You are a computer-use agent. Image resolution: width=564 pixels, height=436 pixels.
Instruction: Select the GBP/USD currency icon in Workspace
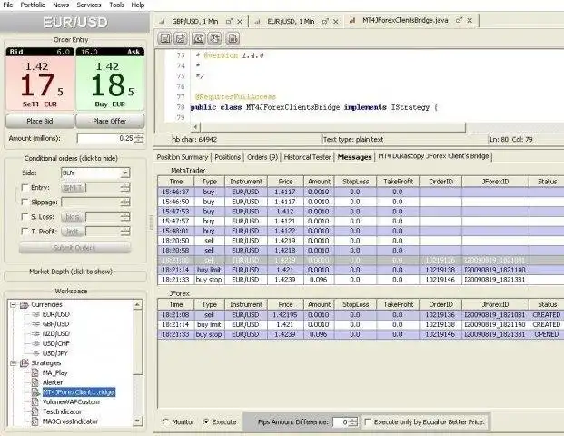tap(35, 323)
